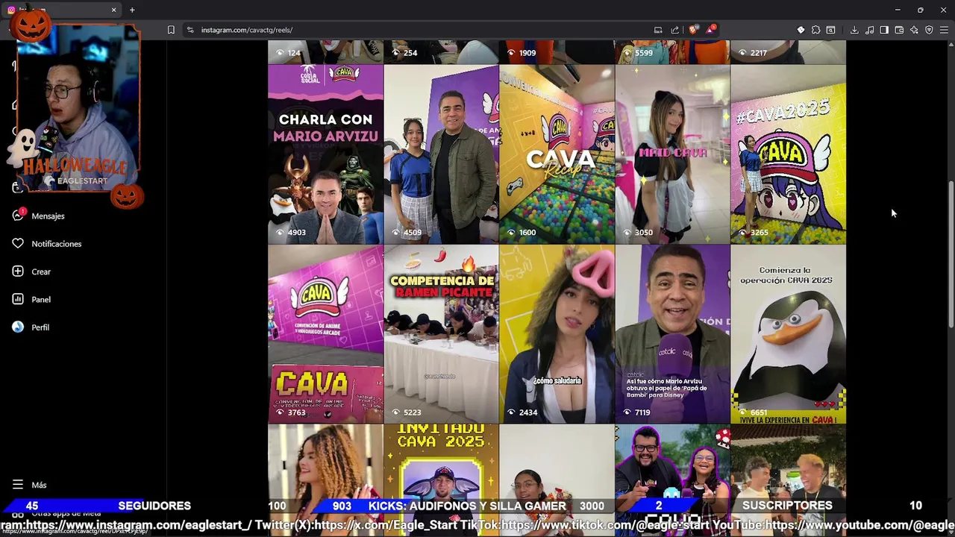The image size is (955, 537).
Task: Open a new browser tab with plus
Action: (x=132, y=10)
